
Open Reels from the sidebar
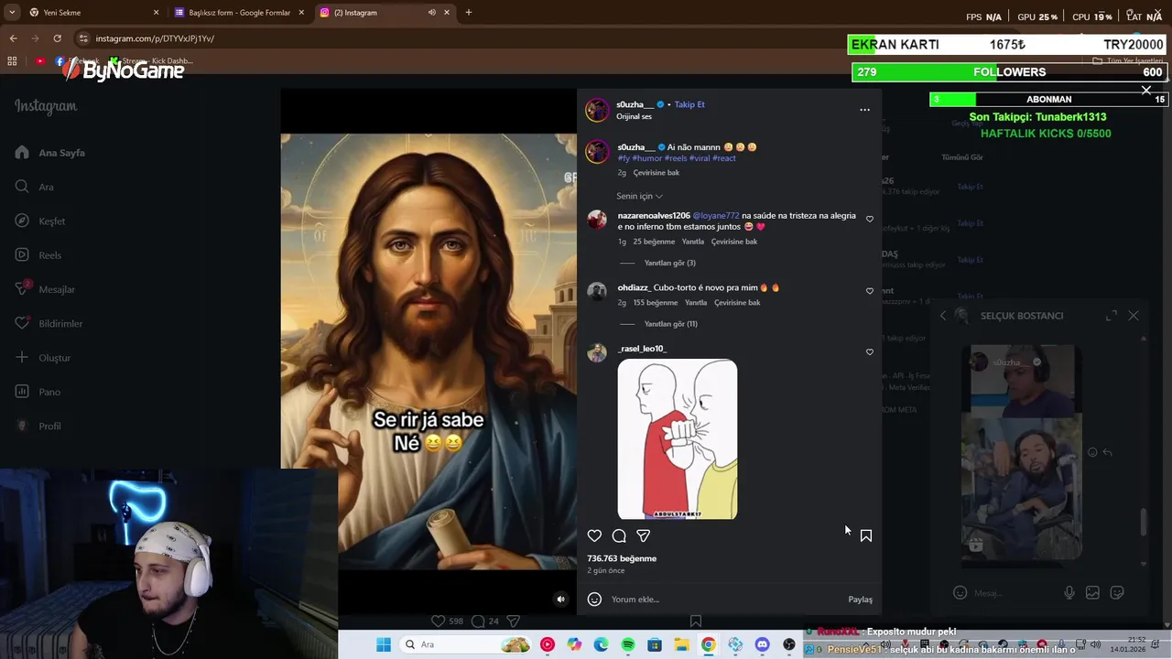(x=38, y=255)
